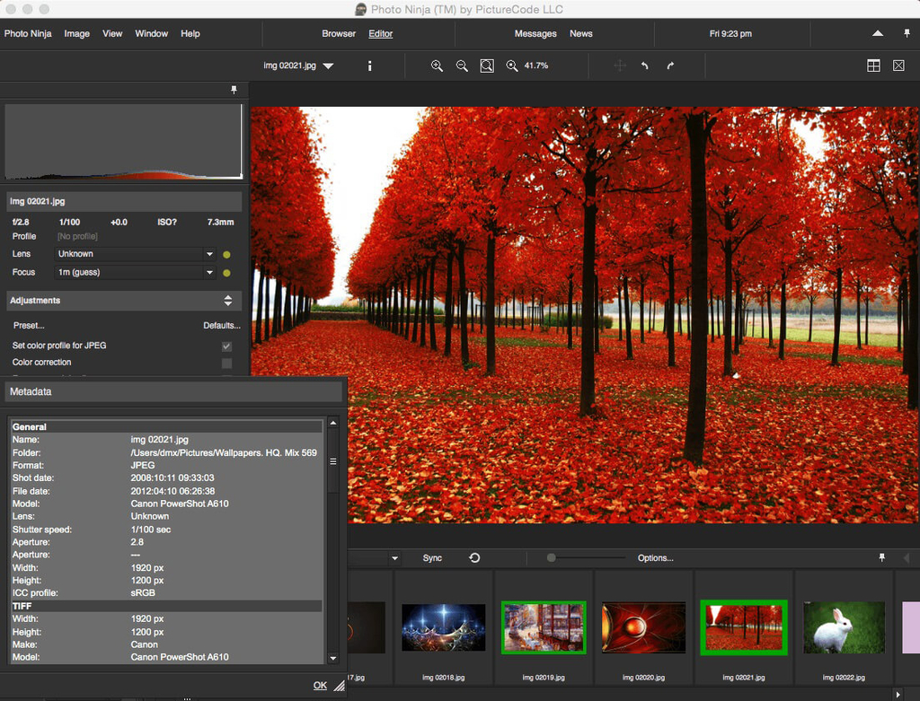Expand the img 02021.jpg file selector arrow

tap(328, 66)
